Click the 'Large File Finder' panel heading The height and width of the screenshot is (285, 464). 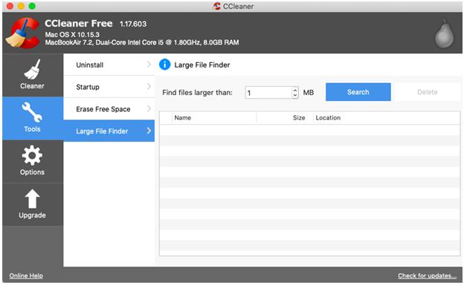coord(202,65)
